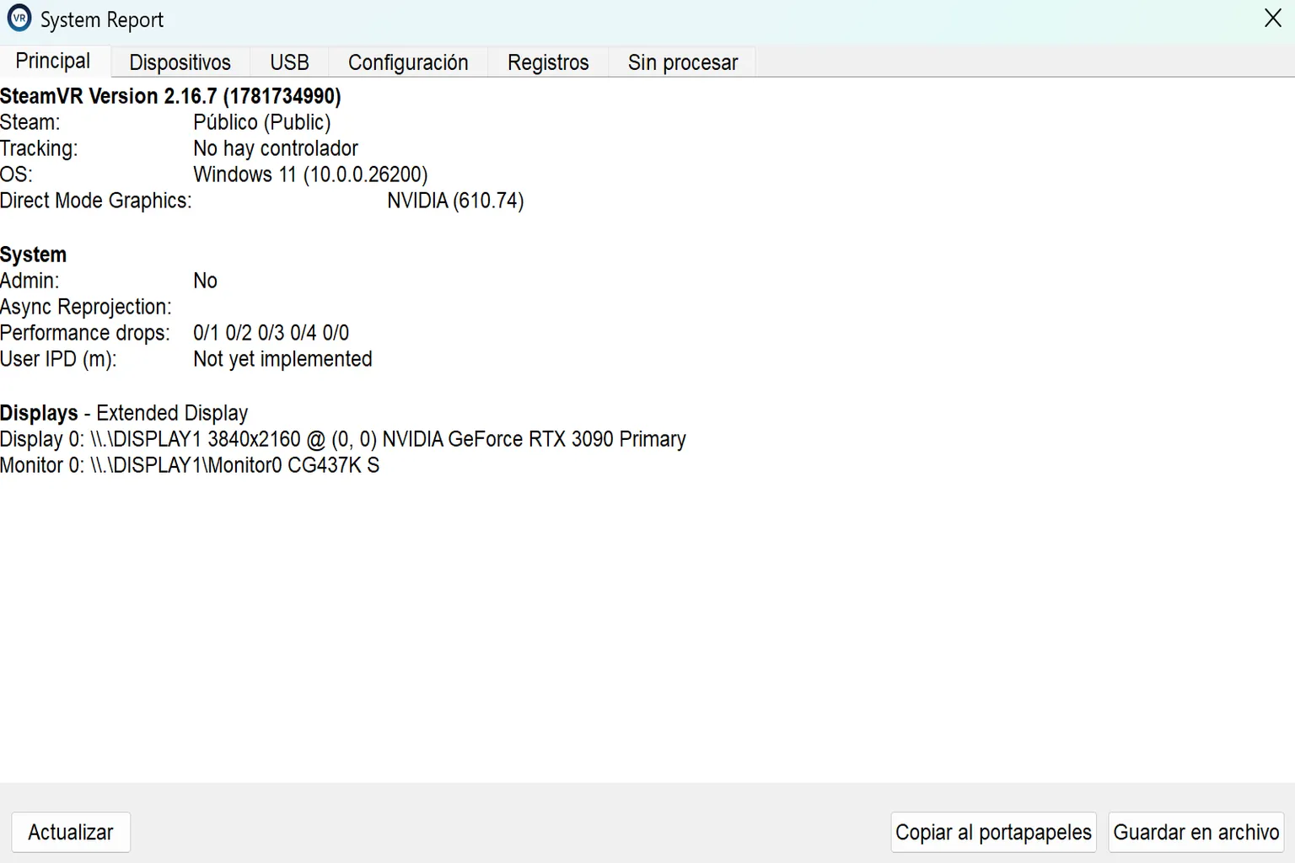Viewport: 1295px width, 863px height.
Task: Open the USB tab
Action: 289,62
